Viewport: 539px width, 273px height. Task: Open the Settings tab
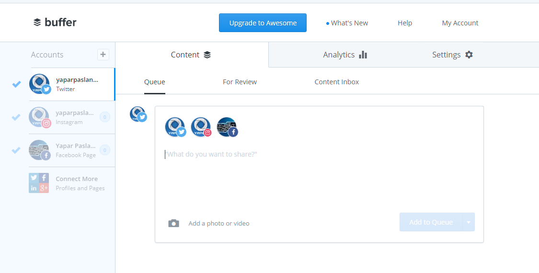(452, 55)
